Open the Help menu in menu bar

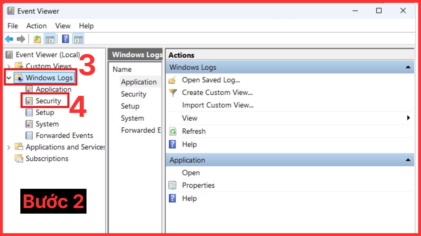tap(86, 26)
